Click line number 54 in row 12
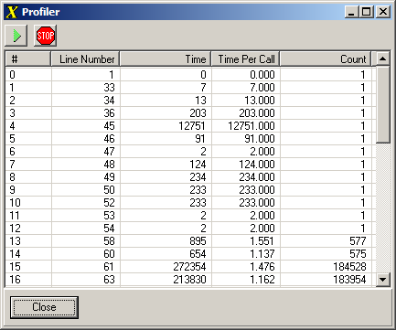The height and width of the screenshot is (330, 396). pos(109,229)
